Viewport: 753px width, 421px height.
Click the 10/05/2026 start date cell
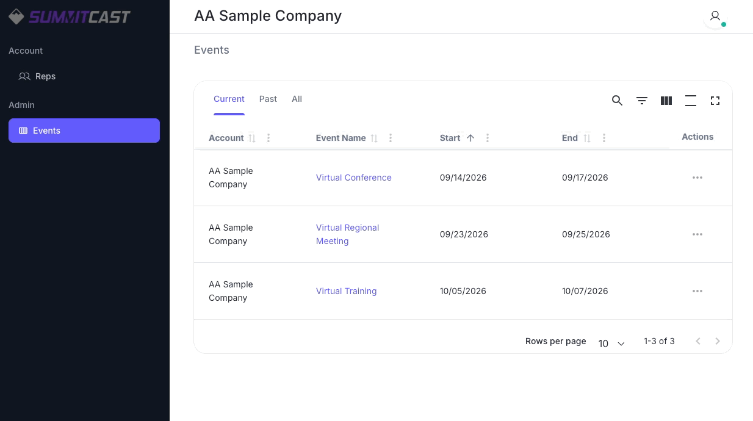(x=463, y=291)
